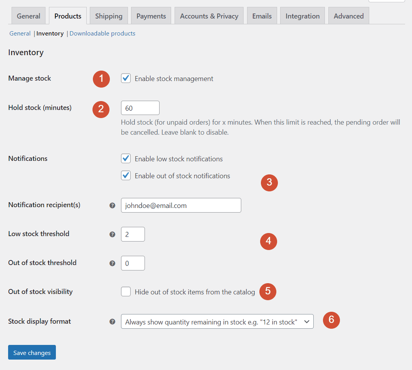Click the red circle marked 6
Image resolution: width=412 pixels, height=370 pixels.
[x=331, y=320]
